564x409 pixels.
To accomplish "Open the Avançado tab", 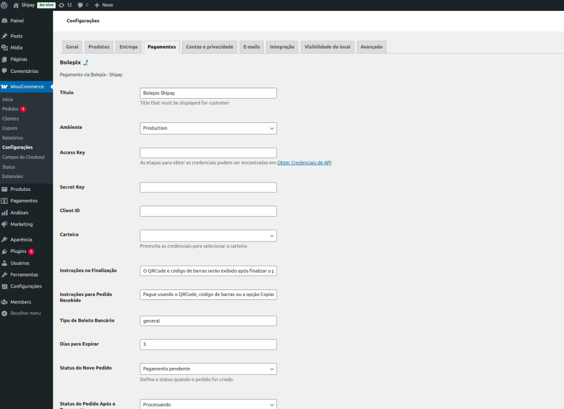I will (x=371, y=47).
